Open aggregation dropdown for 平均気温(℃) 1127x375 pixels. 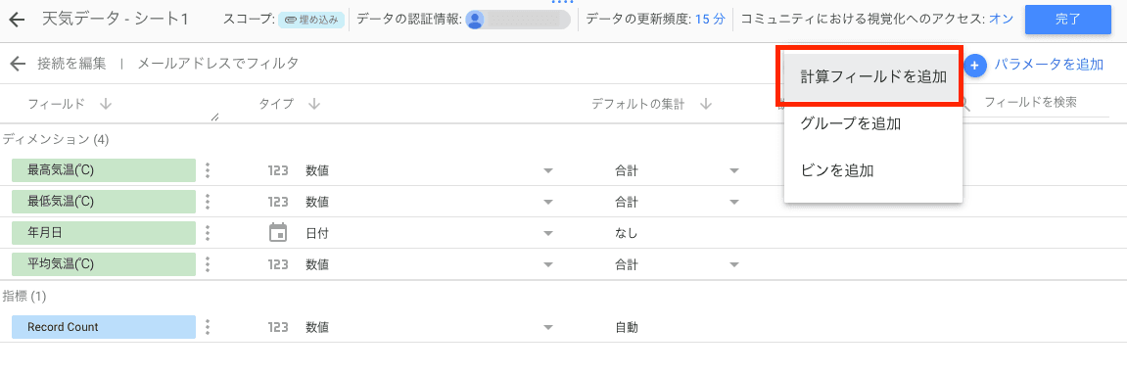coord(733,264)
